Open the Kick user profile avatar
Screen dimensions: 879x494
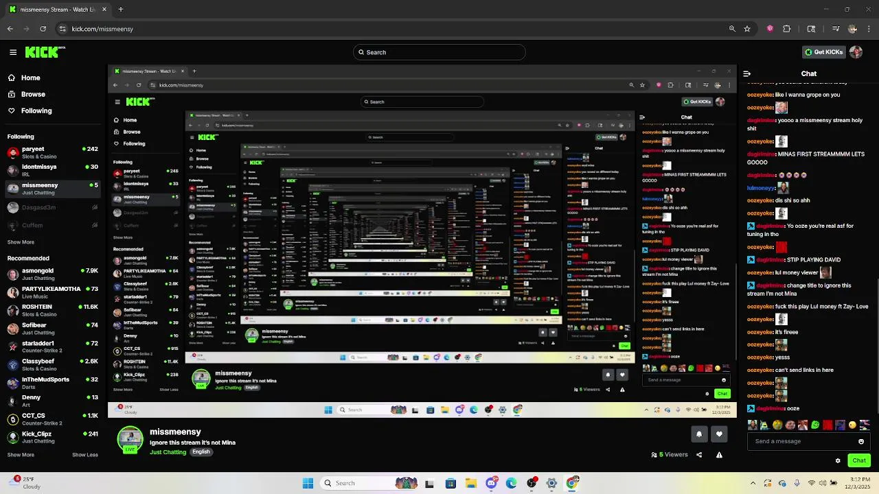point(856,52)
